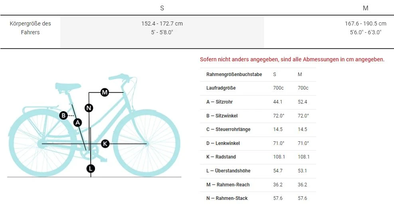Select the "M — Rahmen-Reach" table row label
Screen dimensions: 394x223
pos(228,185)
